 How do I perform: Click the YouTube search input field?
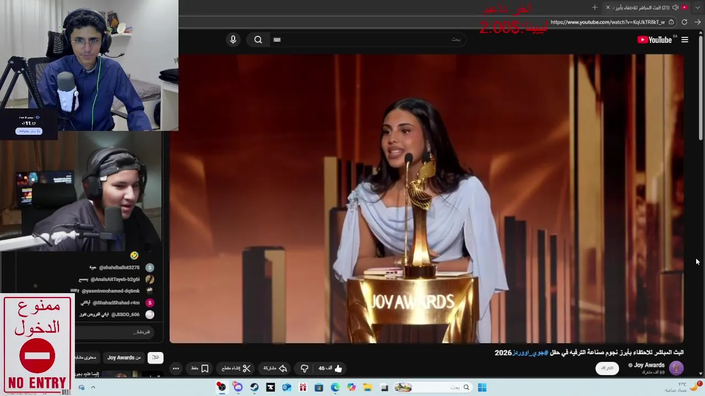coord(369,40)
